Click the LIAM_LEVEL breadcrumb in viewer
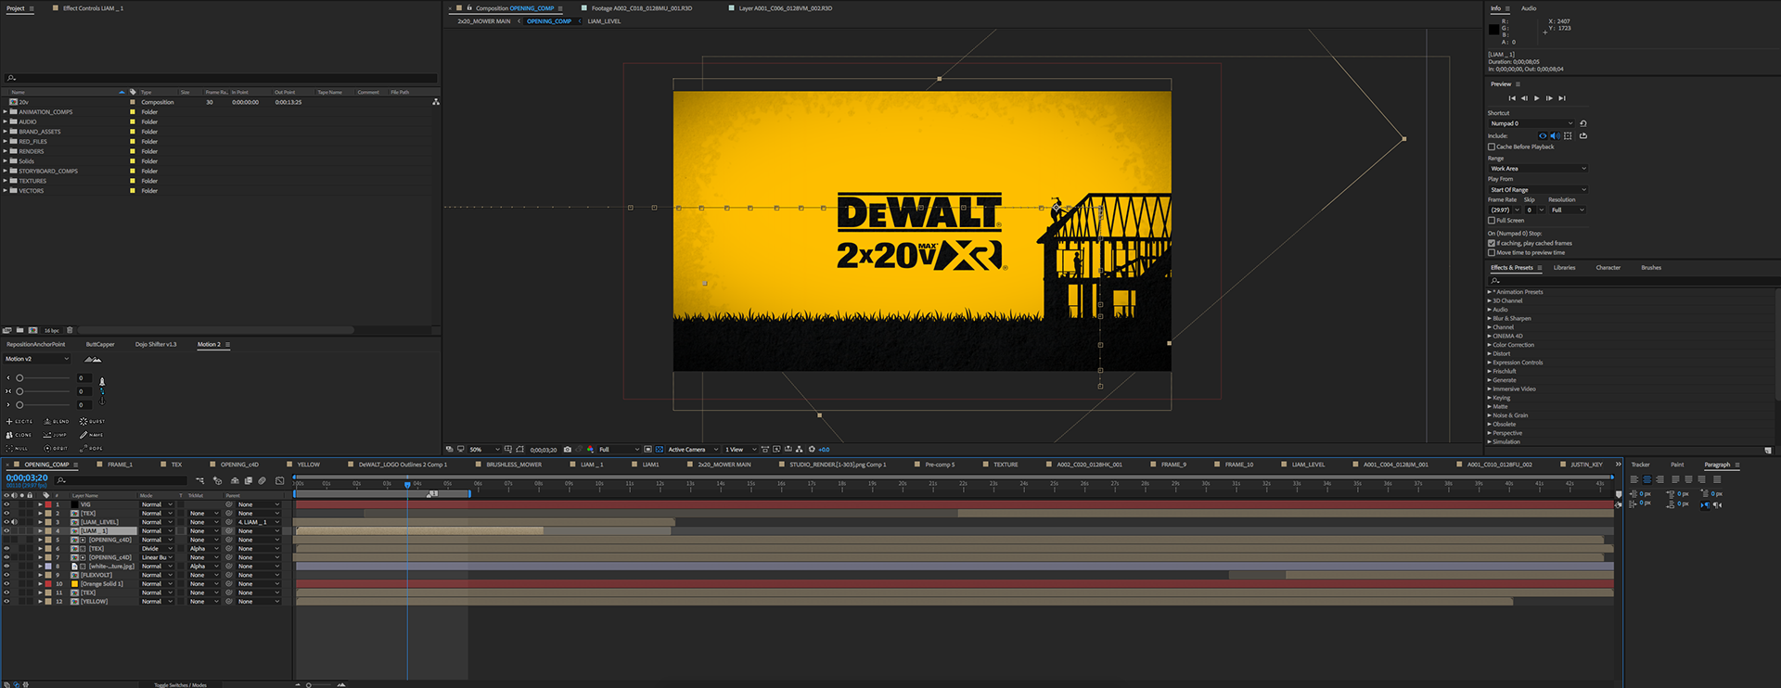 coord(604,21)
